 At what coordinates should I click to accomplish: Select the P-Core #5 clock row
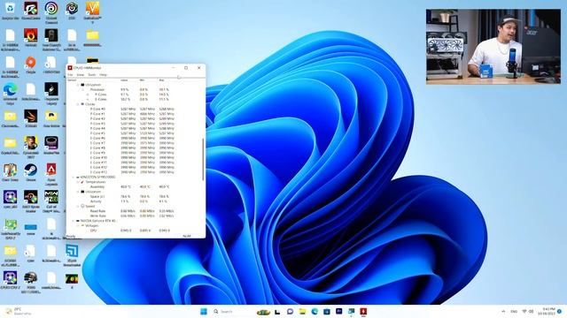coord(132,133)
